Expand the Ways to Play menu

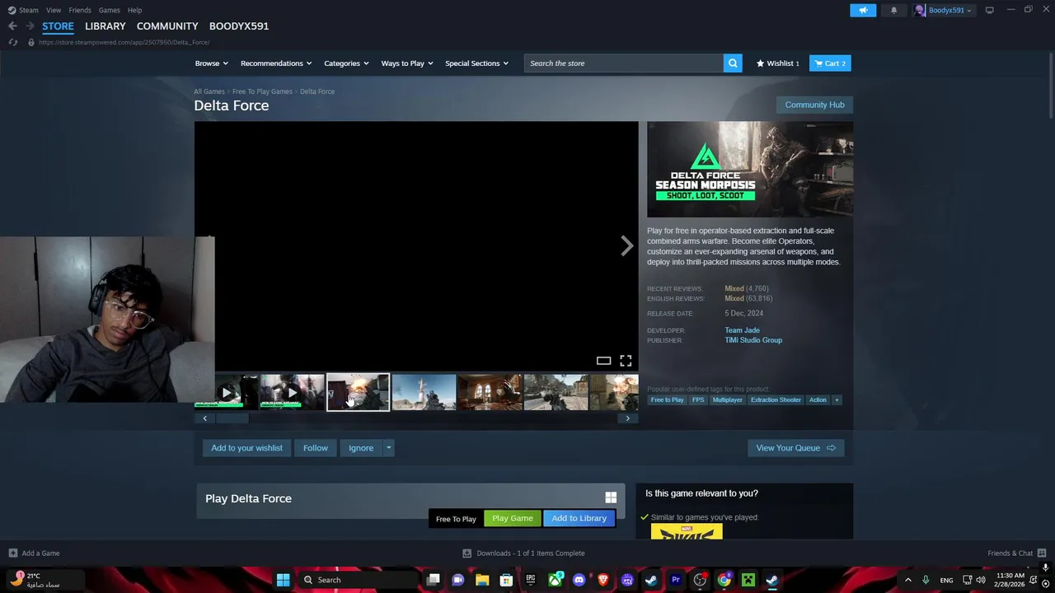[407, 63]
